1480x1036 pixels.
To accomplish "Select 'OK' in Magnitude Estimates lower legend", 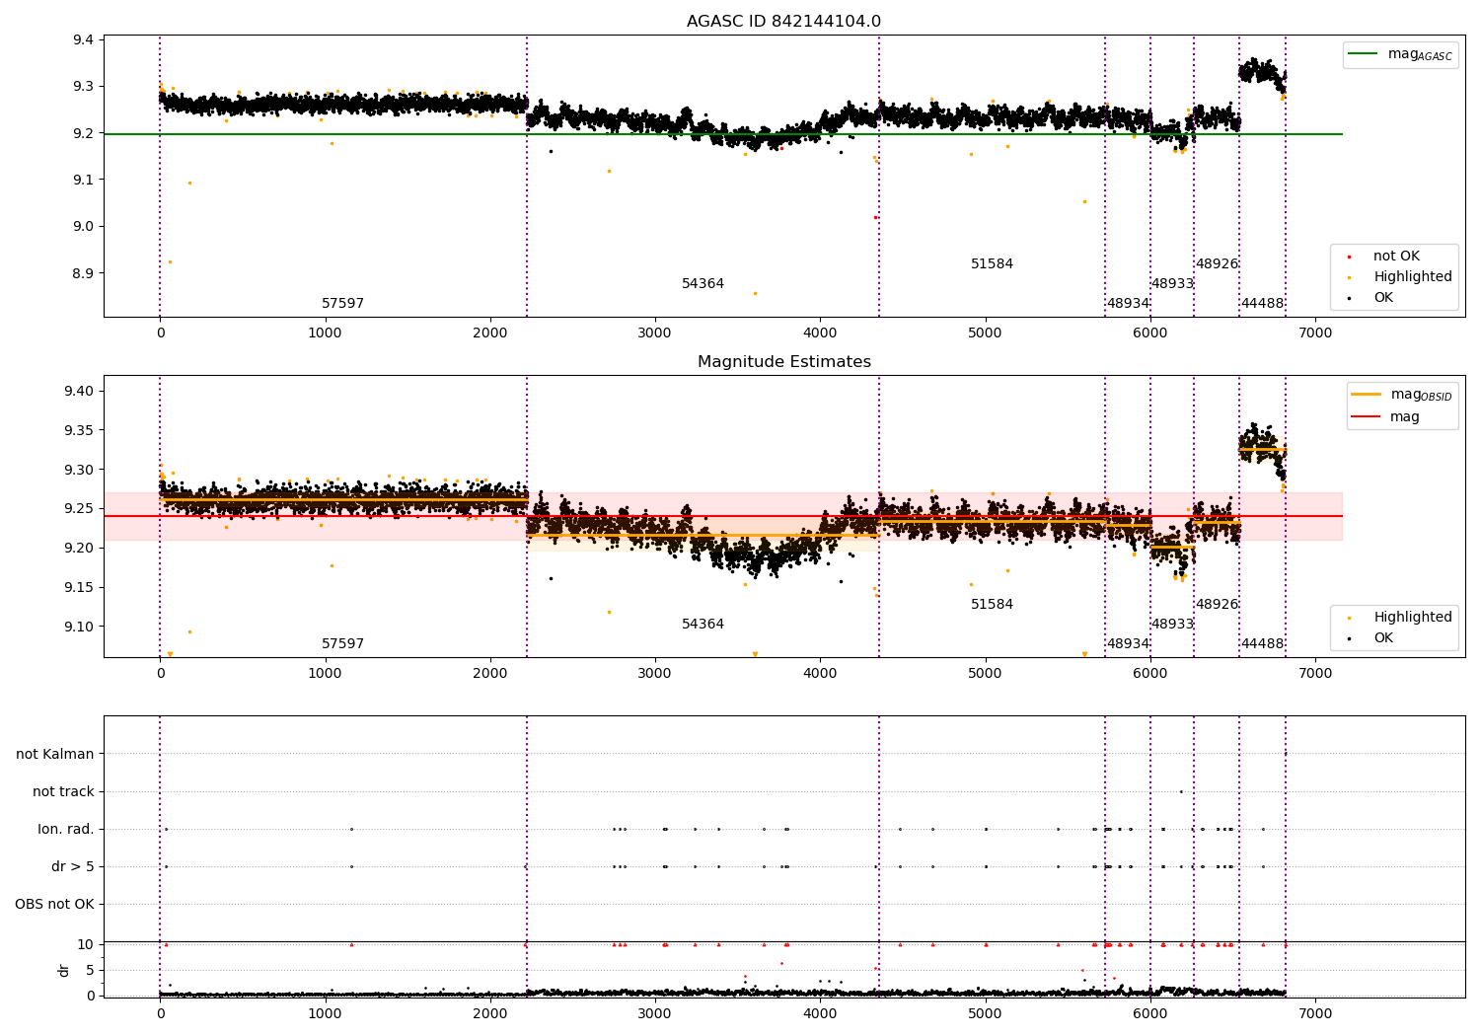I will [x=1383, y=638].
